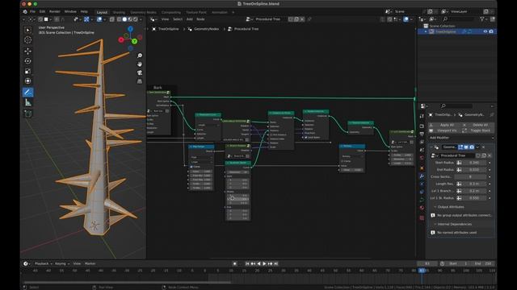Viewport: 517px width, 290px height.
Task: Open the Object Data properties tab icon
Action: 422,200
